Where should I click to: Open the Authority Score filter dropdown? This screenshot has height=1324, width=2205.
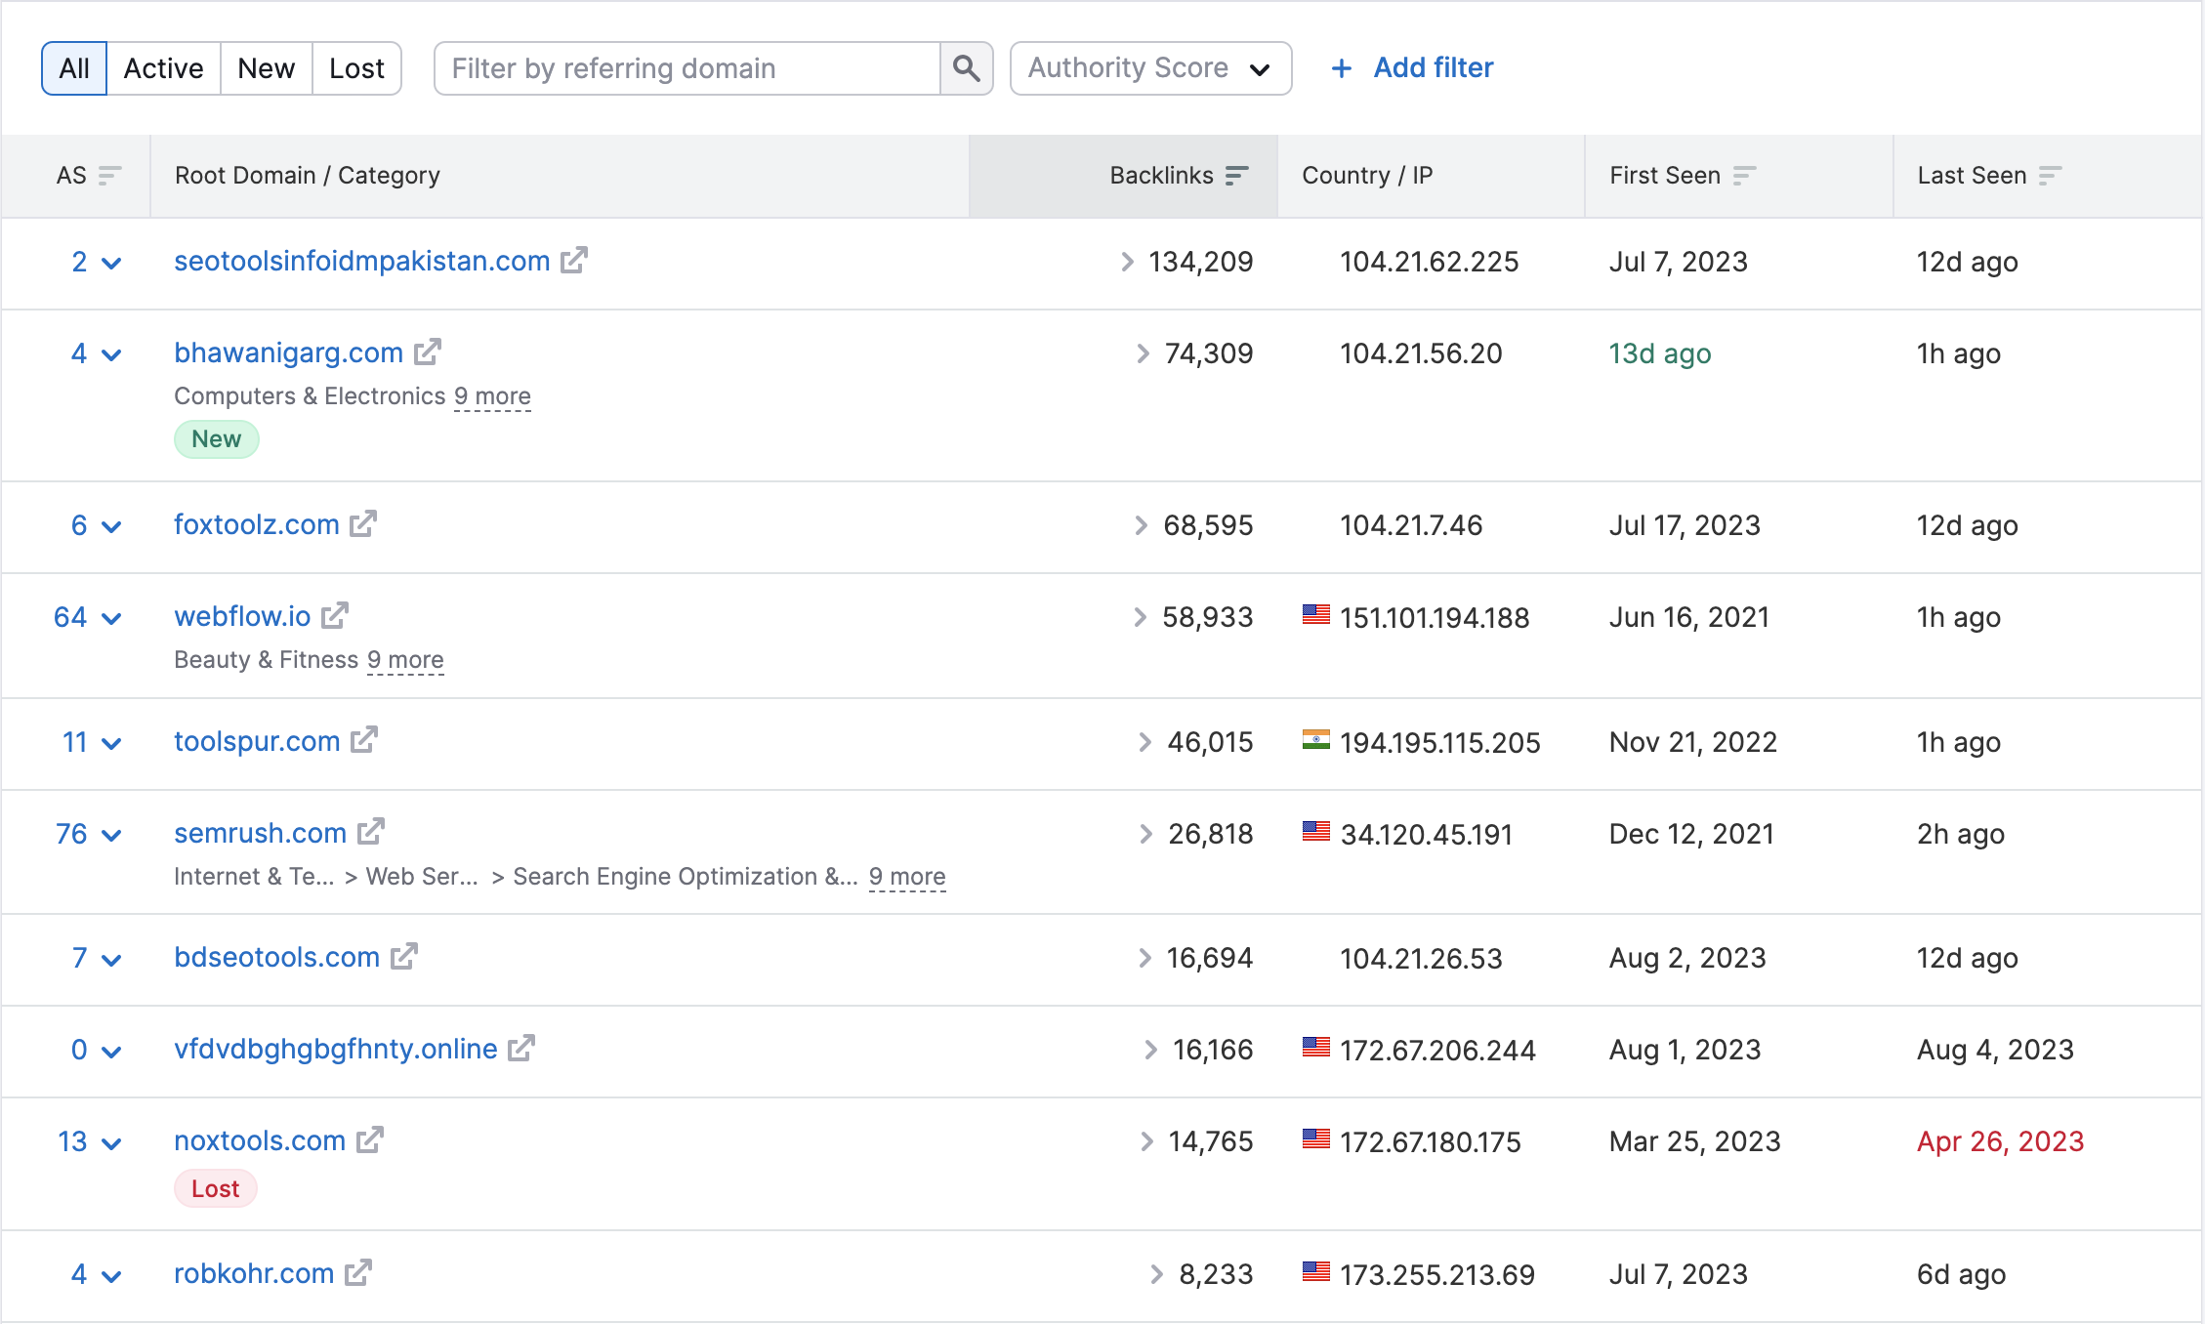pos(1148,67)
